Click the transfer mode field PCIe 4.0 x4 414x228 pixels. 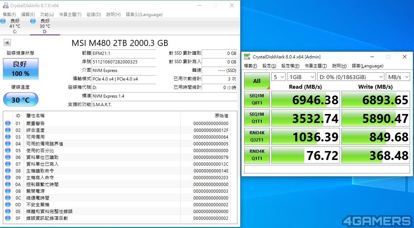[x=123, y=79]
